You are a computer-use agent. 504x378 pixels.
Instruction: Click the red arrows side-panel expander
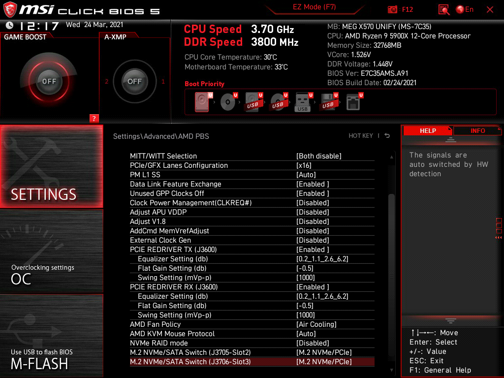click(x=499, y=238)
